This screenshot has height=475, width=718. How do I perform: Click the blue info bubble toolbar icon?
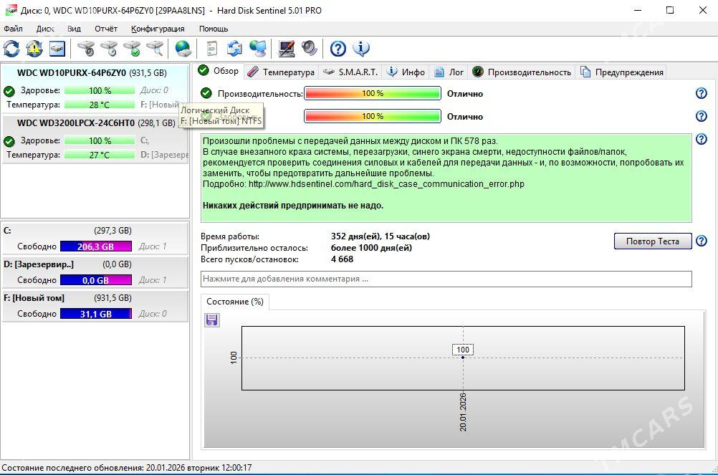coord(361,49)
